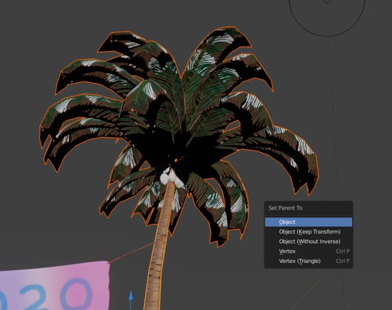Screen dimensions: 392x310
Task: Click the dotted lamp center at top
Action: coord(327,1)
